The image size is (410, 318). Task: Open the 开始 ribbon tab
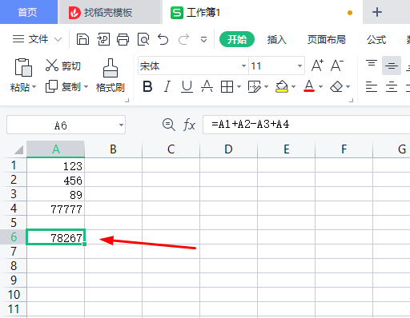(237, 39)
